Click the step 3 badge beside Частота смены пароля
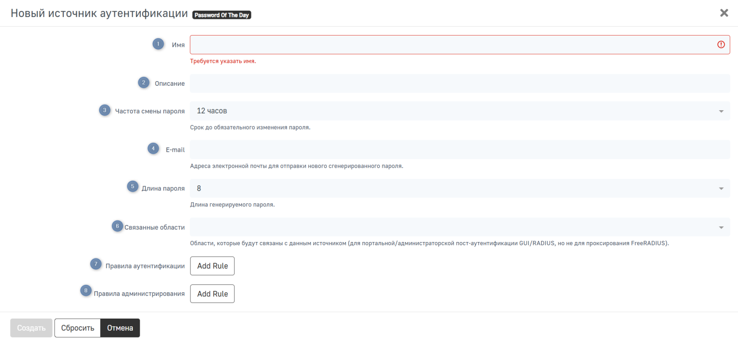The image size is (738, 343). click(x=105, y=110)
